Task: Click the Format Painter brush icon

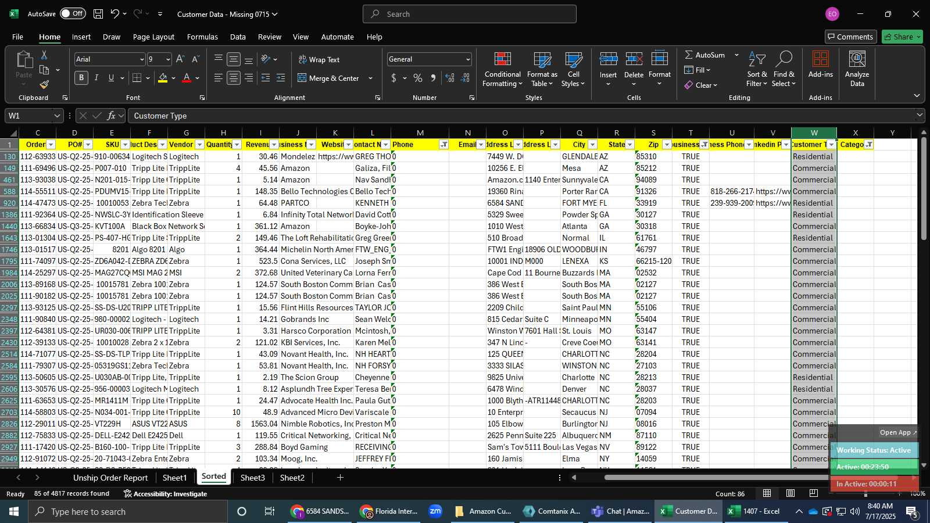Action: pyautogui.click(x=44, y=85)
